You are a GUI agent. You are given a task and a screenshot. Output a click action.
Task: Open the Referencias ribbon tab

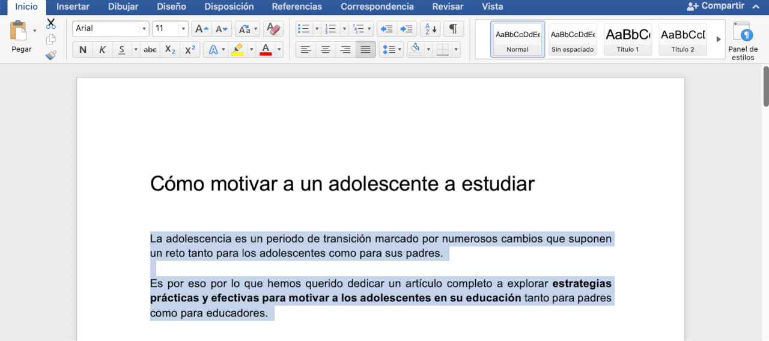pyautogui.click(x=297, y=7)
